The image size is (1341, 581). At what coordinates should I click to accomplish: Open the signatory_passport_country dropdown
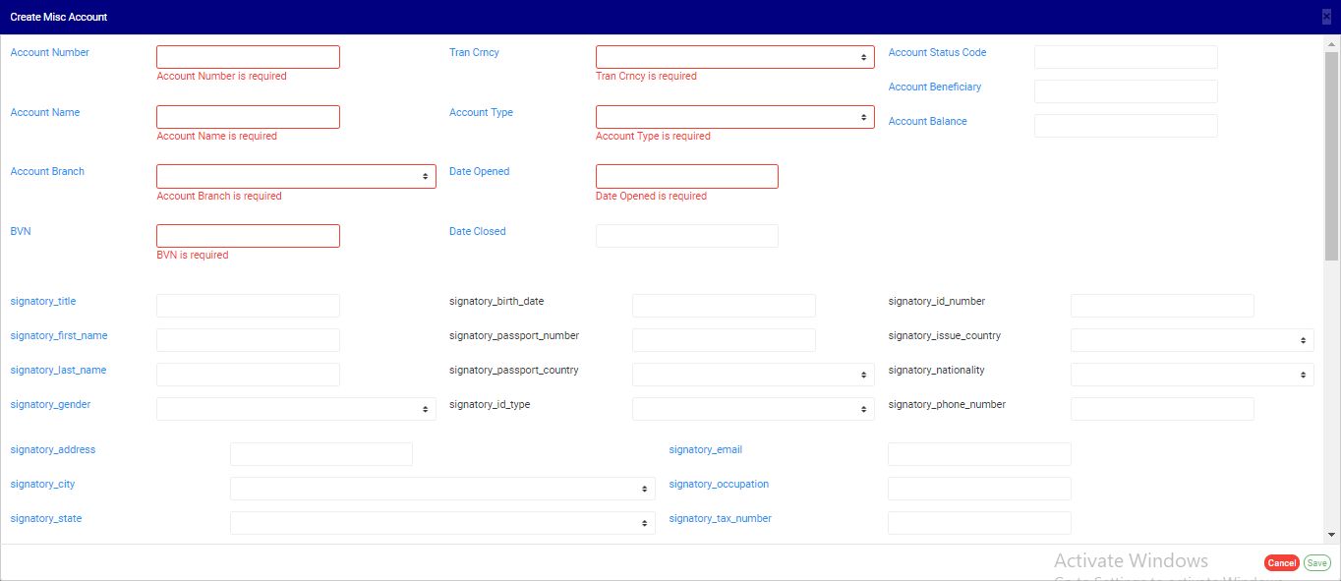point(752,375)
